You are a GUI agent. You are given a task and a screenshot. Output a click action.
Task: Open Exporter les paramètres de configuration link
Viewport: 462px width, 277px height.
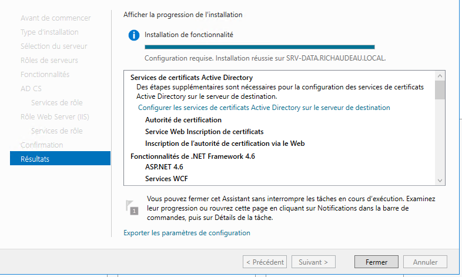click(x=187, y=233)
